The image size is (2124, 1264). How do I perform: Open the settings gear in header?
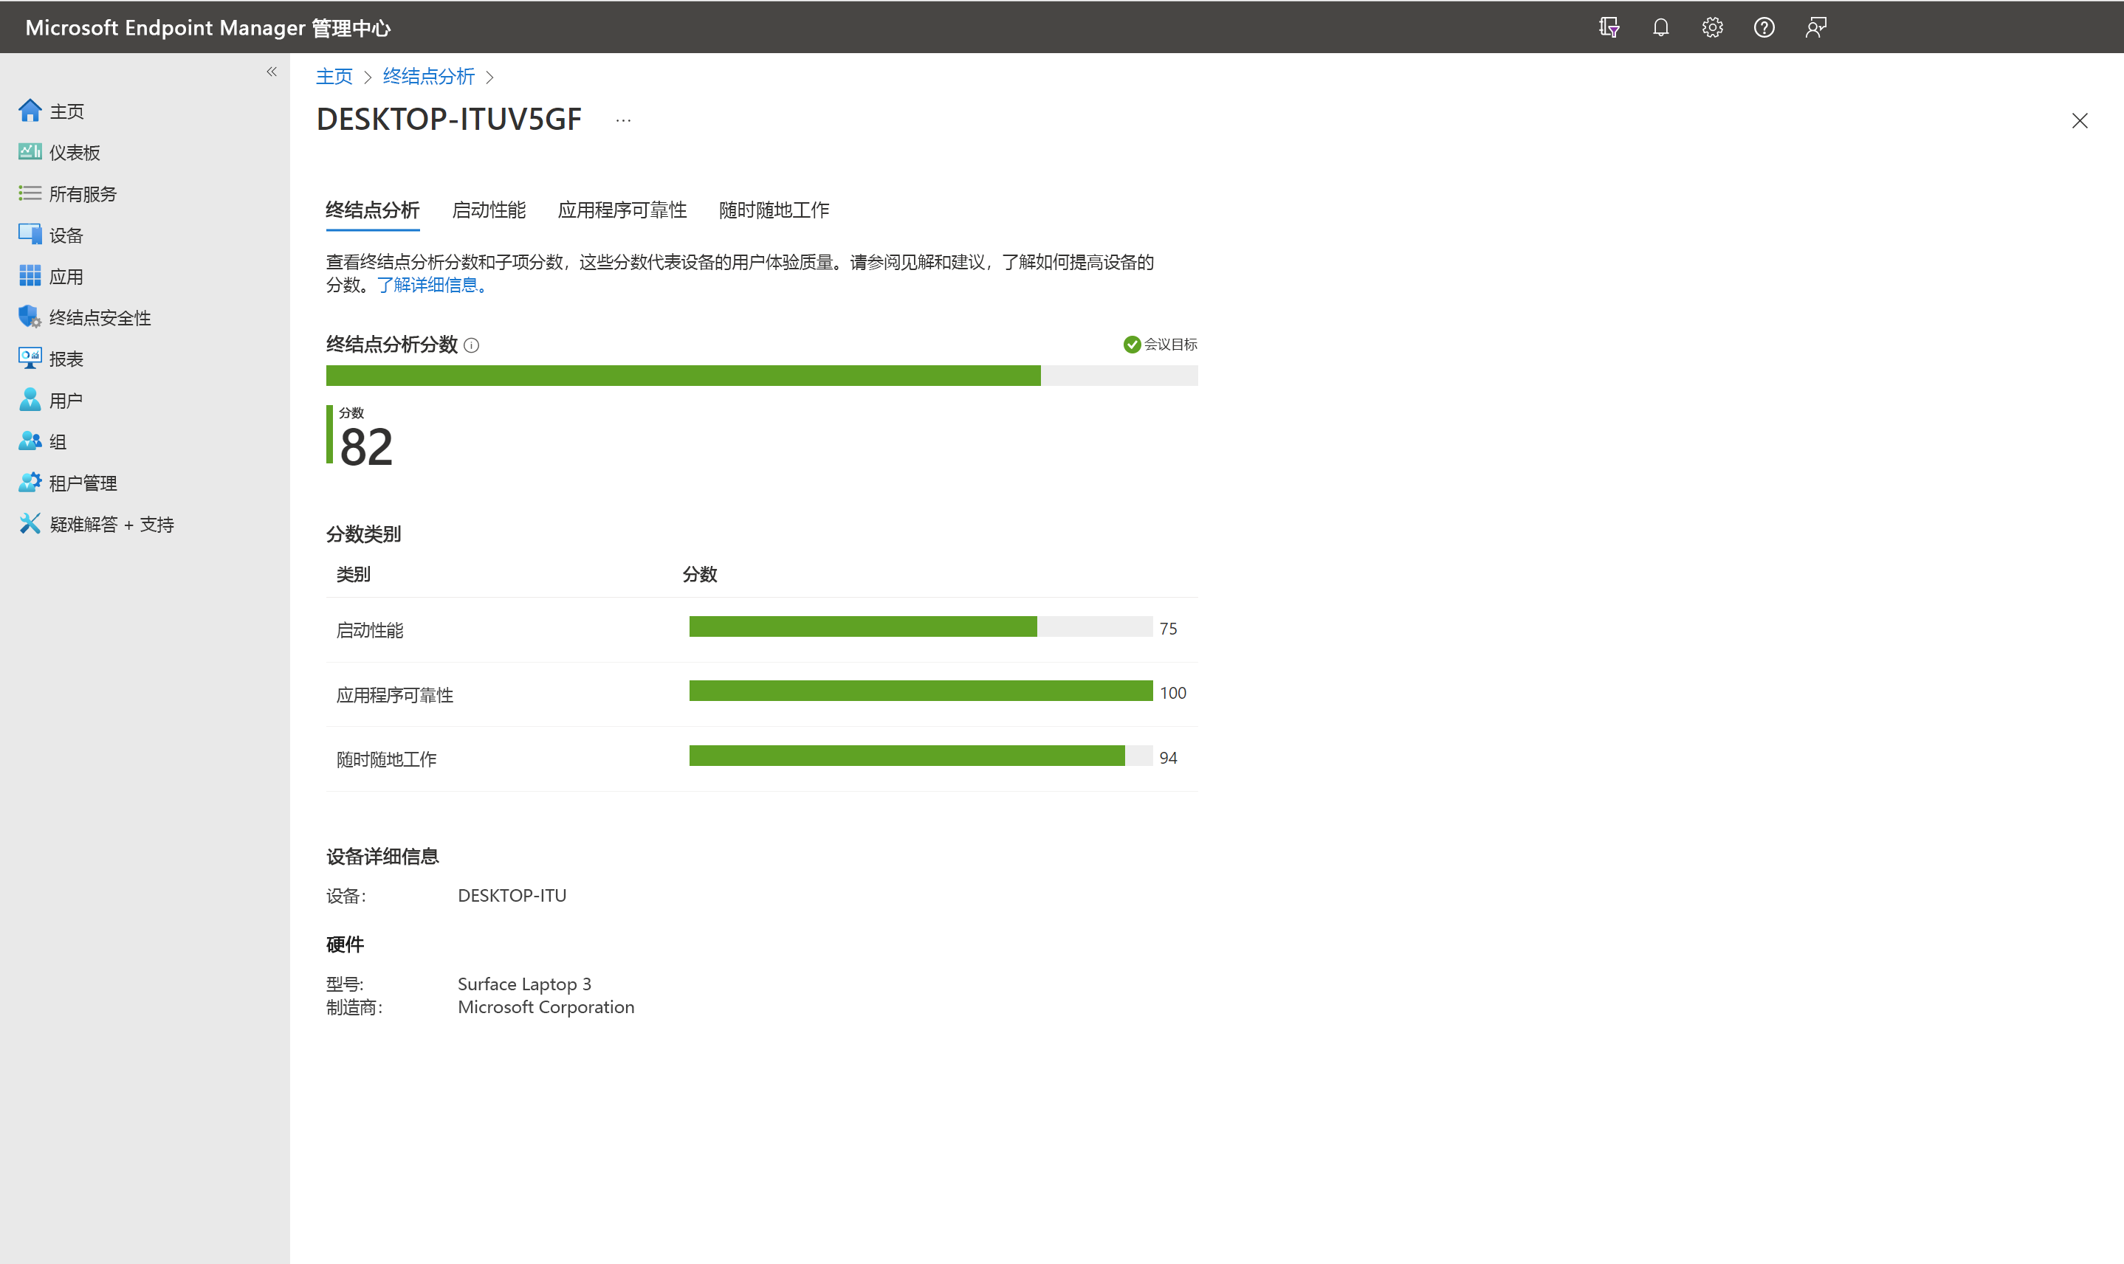coord(1713,27)
